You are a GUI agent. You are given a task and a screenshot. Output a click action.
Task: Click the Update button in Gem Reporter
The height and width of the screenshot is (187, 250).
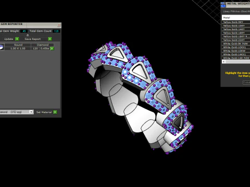click(x=9, y=39)
